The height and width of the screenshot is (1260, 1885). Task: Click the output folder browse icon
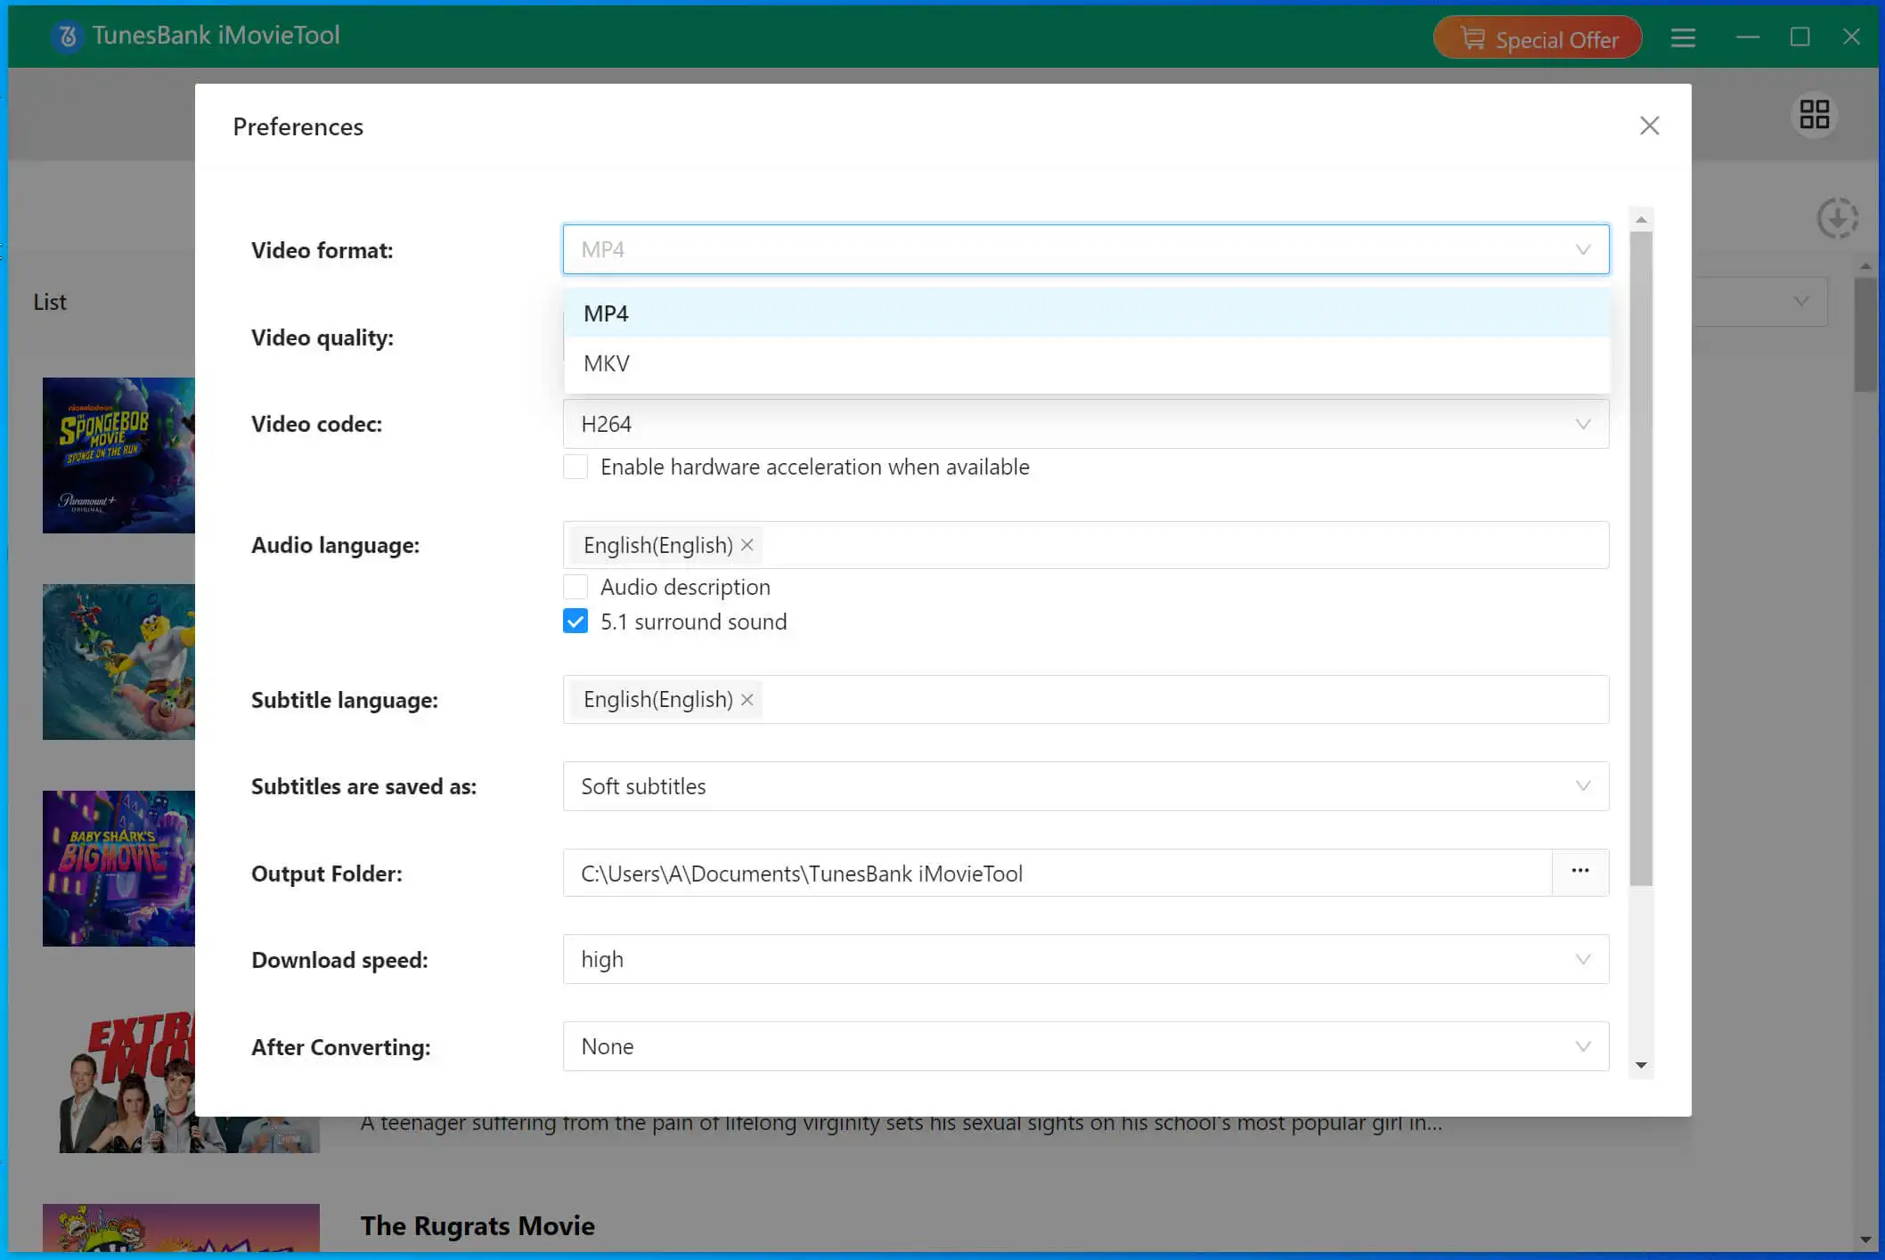pyautogui.click(x=1579, y=872)
